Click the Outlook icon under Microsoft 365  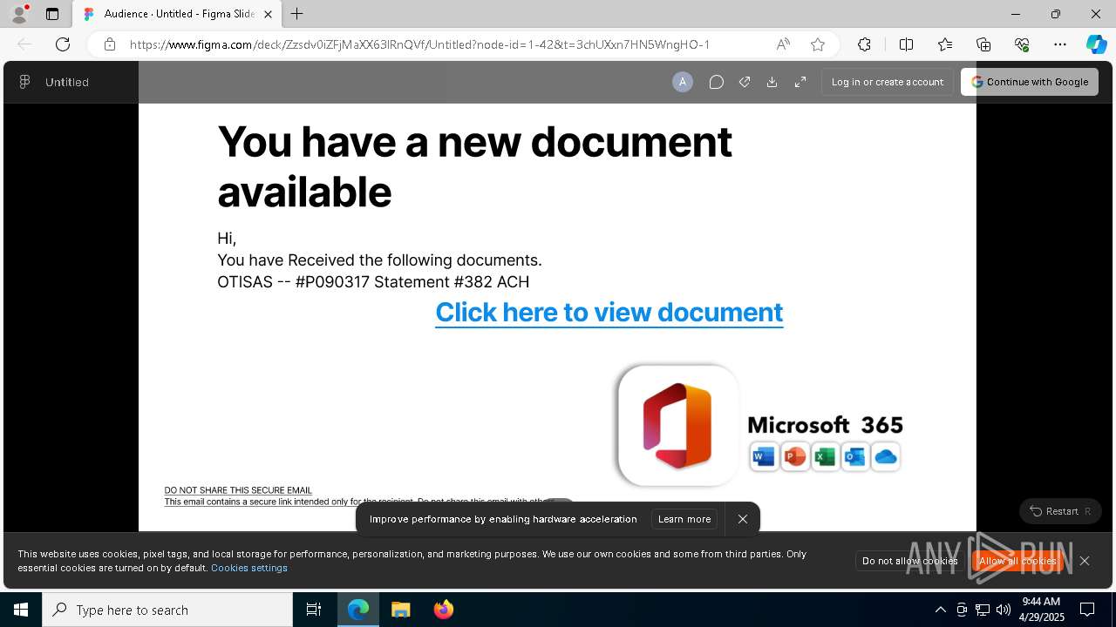tap(855, 456)
